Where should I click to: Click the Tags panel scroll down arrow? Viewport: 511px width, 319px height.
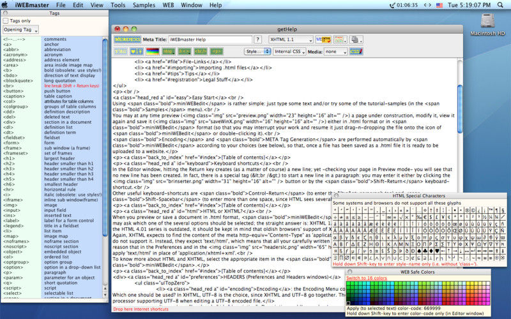tap(105, 295)
